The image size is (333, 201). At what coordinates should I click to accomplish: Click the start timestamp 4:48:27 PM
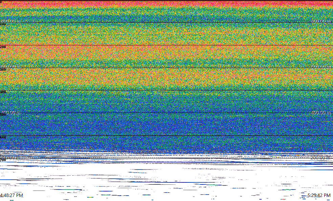click(x=12, y=195)
